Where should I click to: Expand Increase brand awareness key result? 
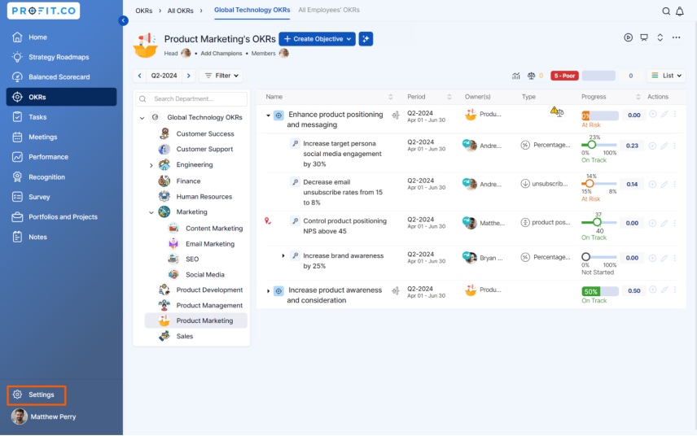pos(283,255)
